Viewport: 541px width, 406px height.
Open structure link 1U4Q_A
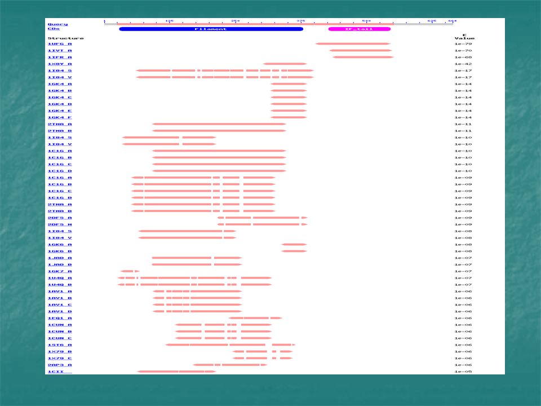60,278
